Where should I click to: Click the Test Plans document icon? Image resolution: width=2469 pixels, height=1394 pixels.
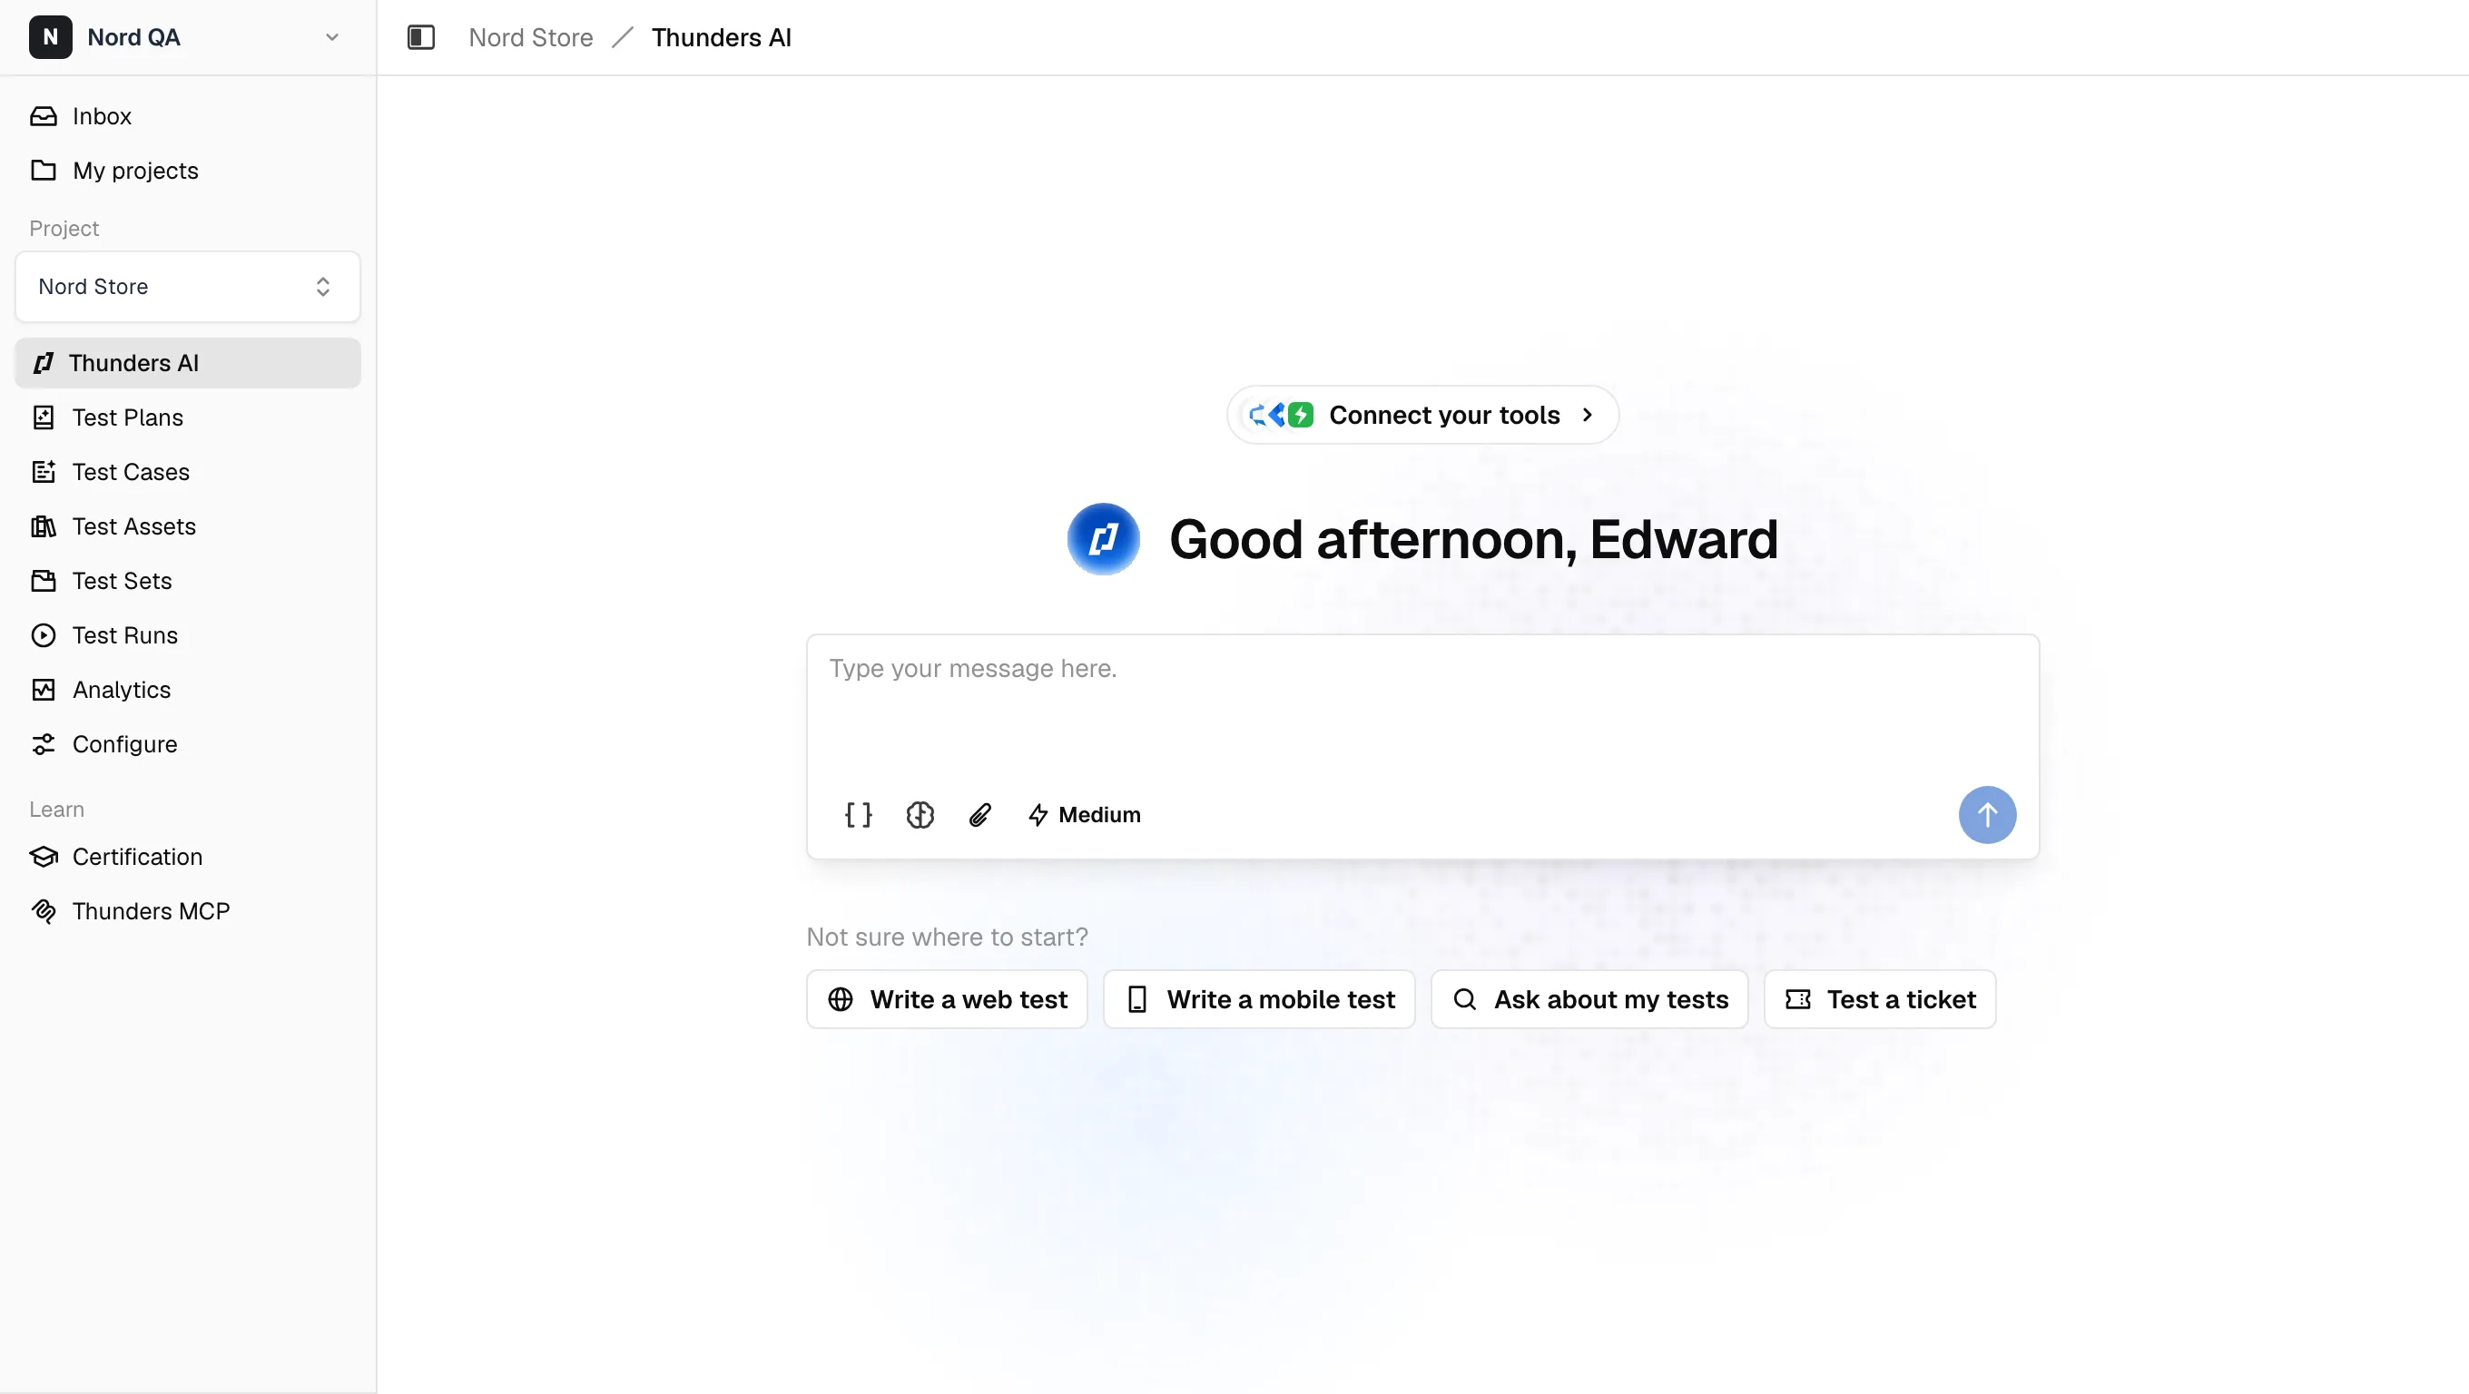click(x=44, y=417)
